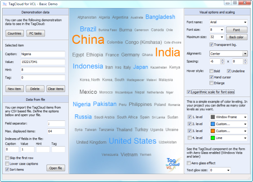Click the blue 2. level color swatch
This screenshot has height=182, width=253.
click(213, 124)
